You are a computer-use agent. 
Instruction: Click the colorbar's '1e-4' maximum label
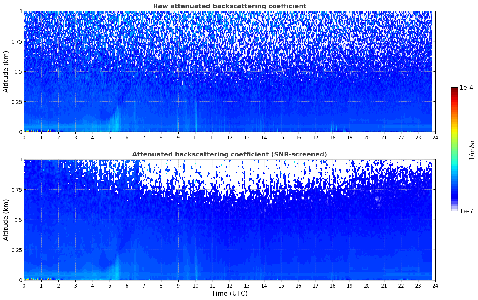[x=466, y=88]
